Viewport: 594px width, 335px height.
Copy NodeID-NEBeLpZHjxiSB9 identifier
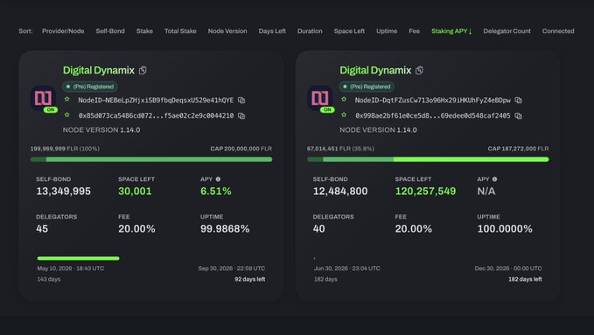241,101
